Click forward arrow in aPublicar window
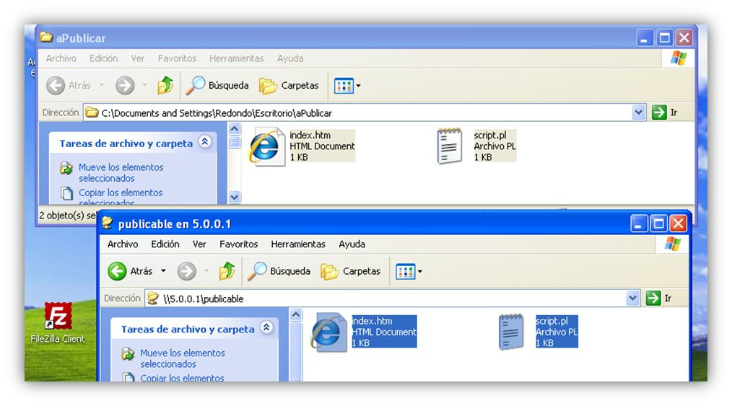This screenshot has width=732, height=406. tap(125, 85)
